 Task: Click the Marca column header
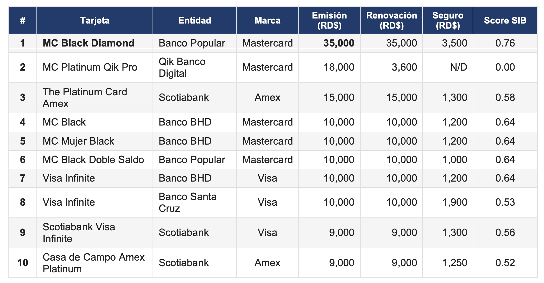point(268,20)
